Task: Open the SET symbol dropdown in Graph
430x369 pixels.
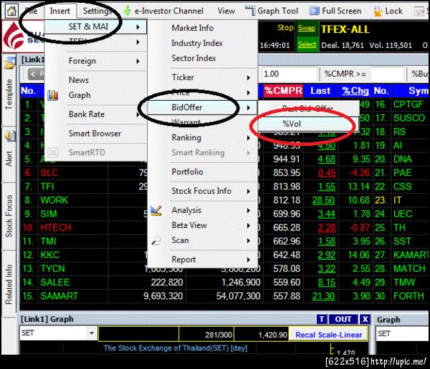Action: click(92, 333)
